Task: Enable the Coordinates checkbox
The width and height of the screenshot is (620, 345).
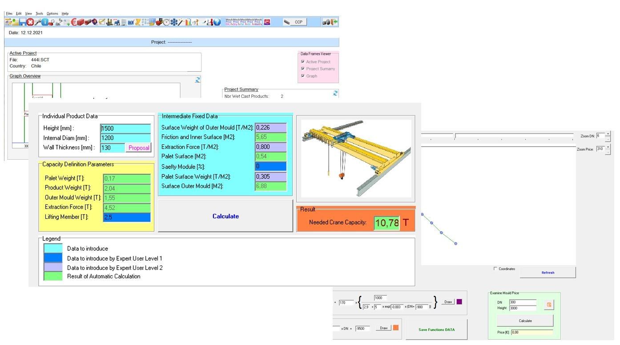Action: (495, 269)
